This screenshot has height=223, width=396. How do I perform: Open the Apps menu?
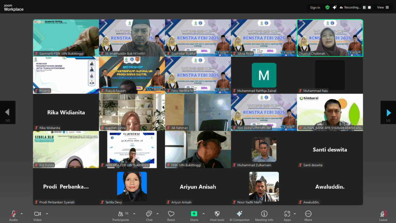[287, 215]
